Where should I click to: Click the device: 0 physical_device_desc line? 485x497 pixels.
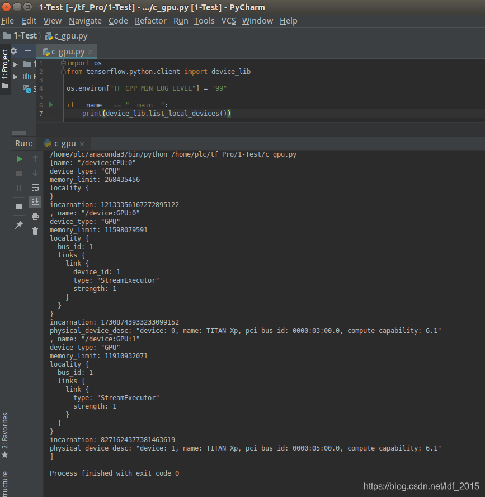pyautogui.click(x=245, y=331)
